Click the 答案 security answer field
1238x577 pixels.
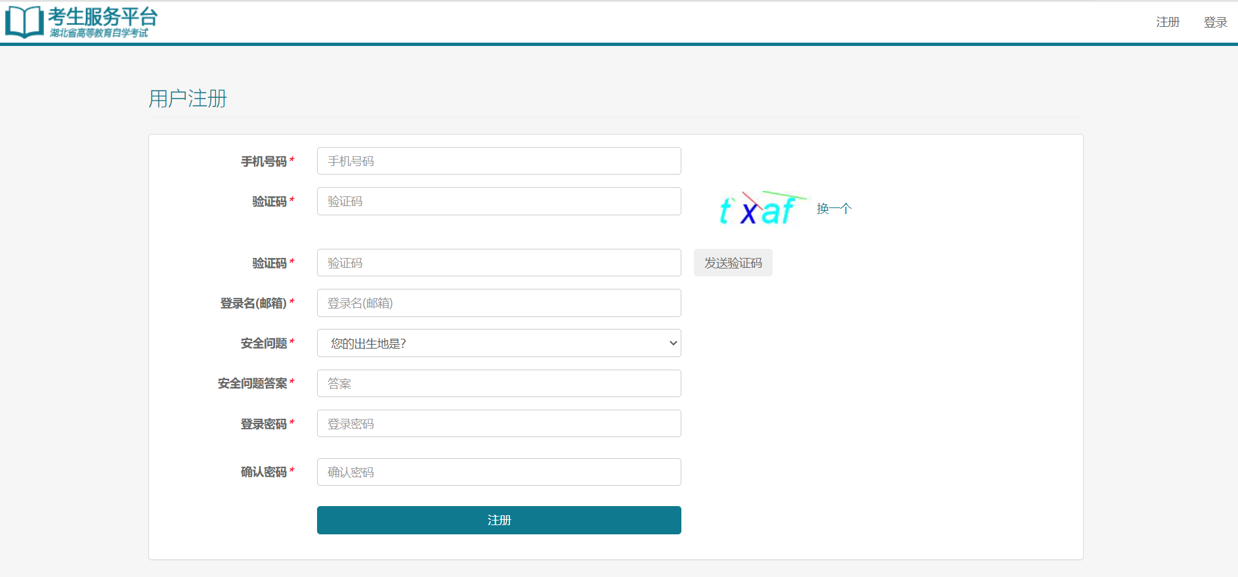tap(498, 383)
